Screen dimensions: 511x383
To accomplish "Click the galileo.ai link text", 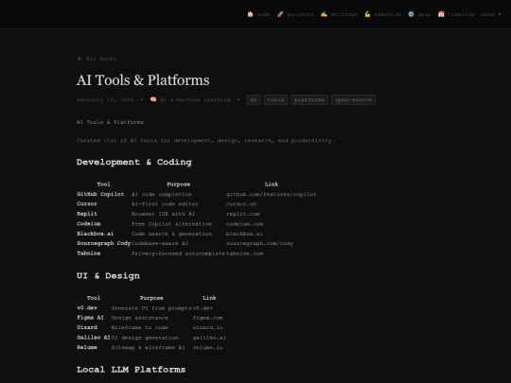I will pos(209,338).
